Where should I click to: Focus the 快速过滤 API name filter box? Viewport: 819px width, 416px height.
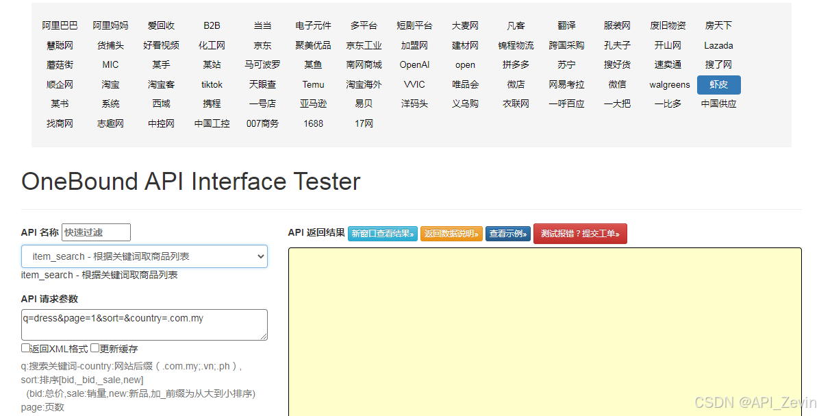coord(96,232)
